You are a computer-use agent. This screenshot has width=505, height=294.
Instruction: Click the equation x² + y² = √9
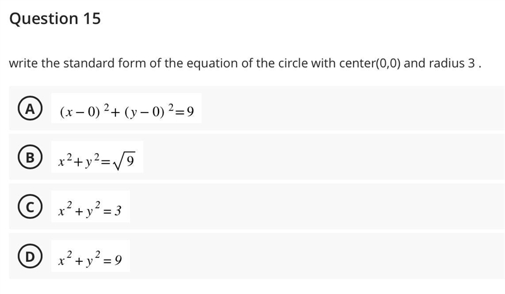[97, 160]
